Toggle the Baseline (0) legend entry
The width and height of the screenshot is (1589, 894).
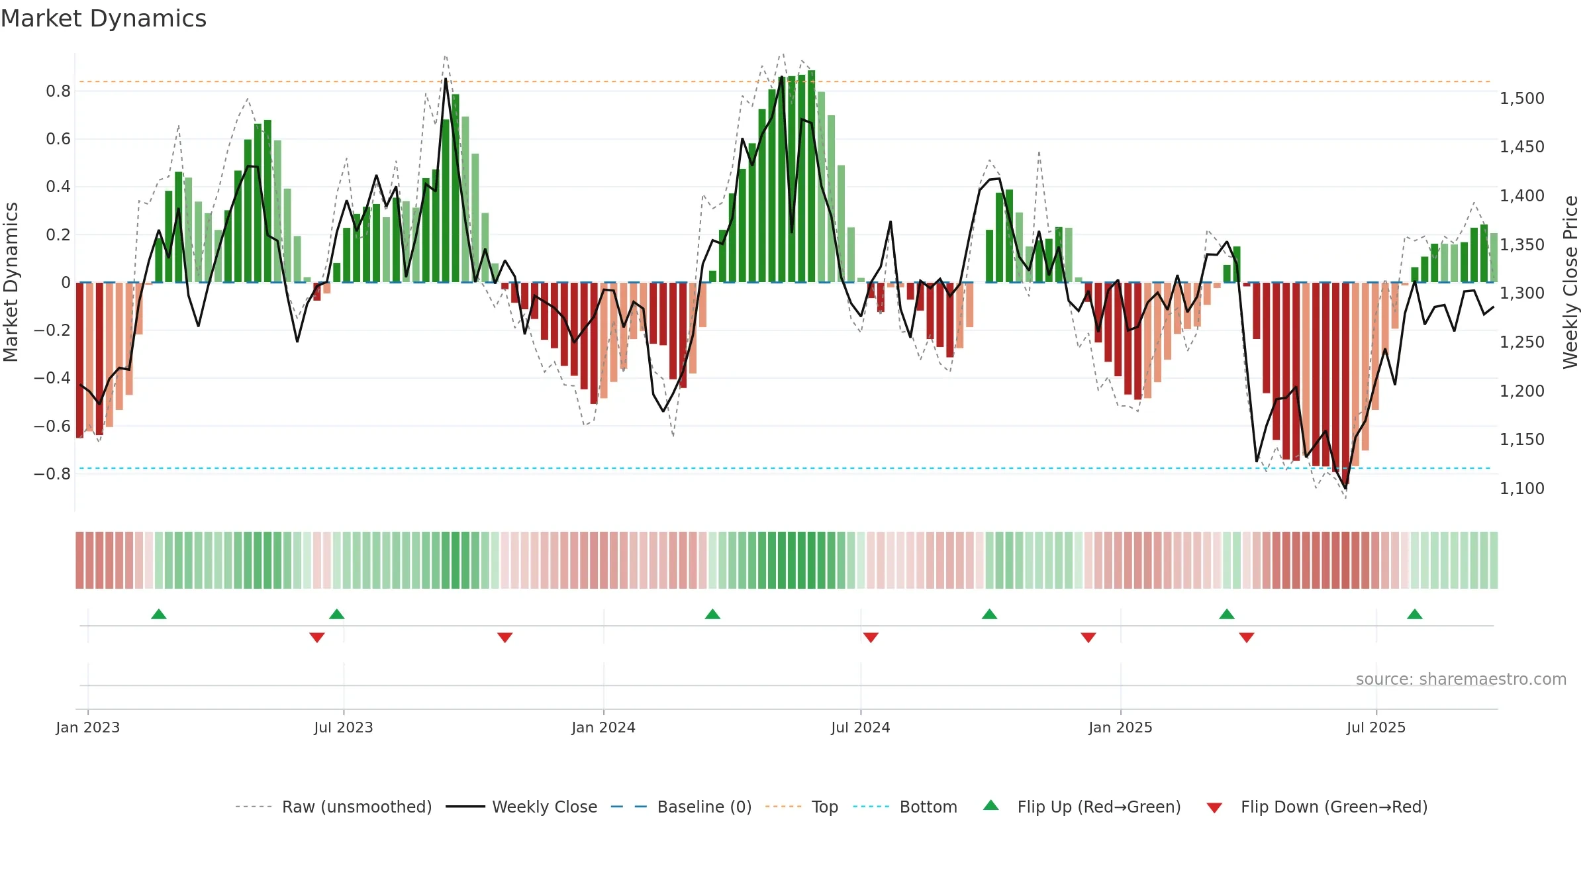tap(681, 807)
